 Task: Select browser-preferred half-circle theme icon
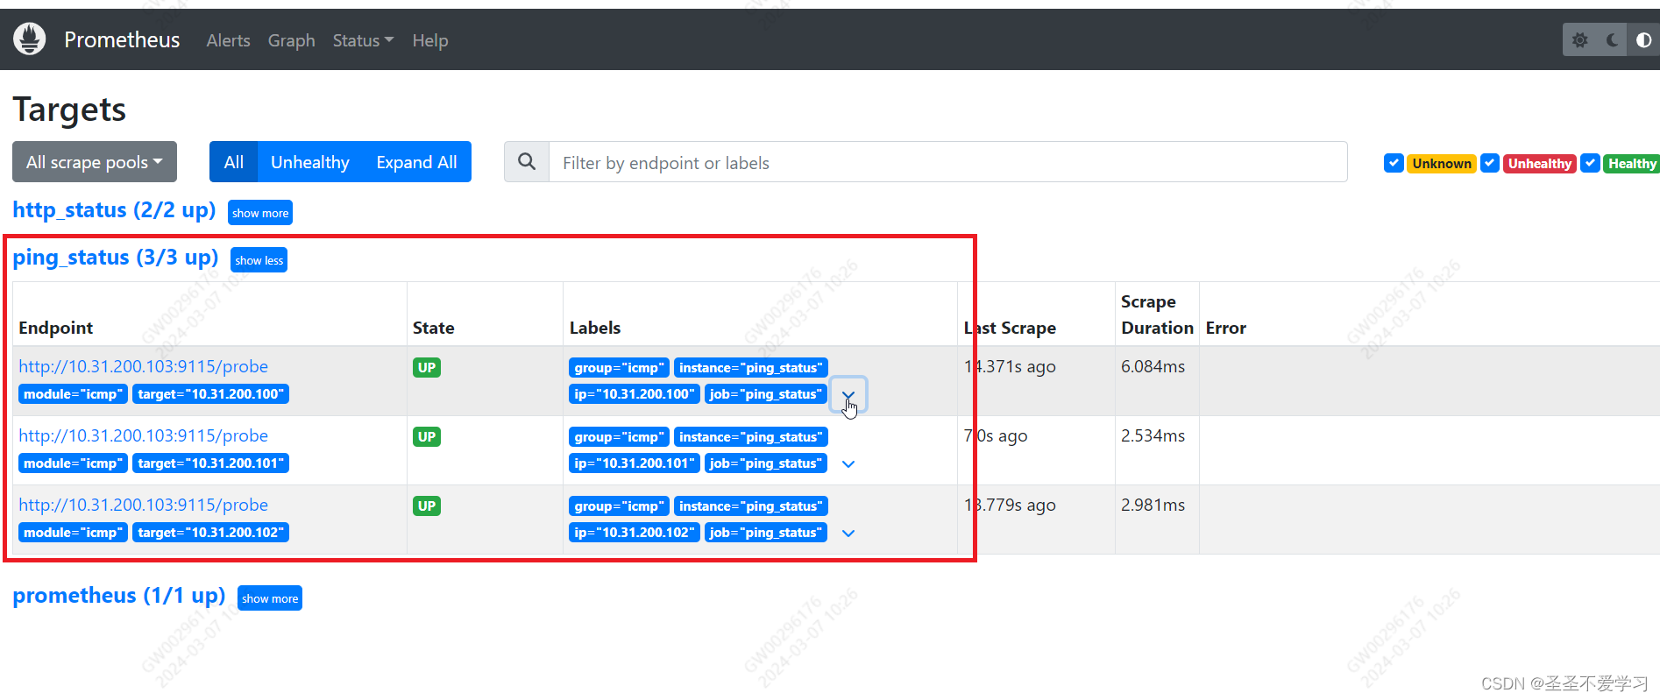pos(1643,40)
